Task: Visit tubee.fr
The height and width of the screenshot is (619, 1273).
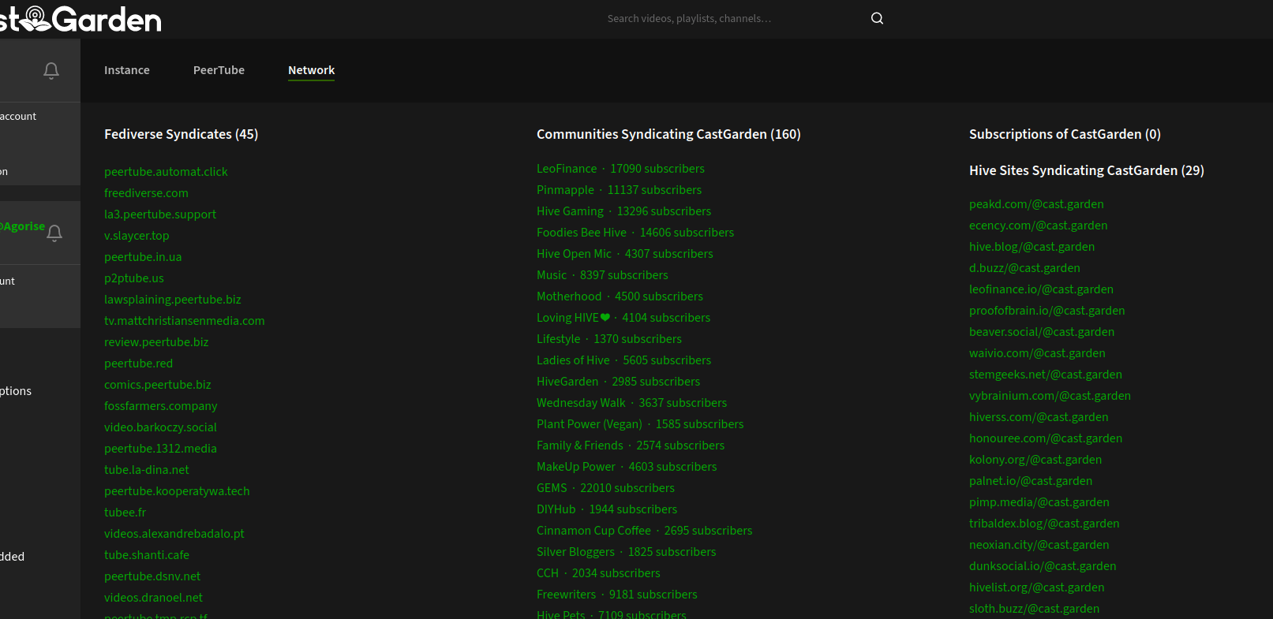Action: 125,513
